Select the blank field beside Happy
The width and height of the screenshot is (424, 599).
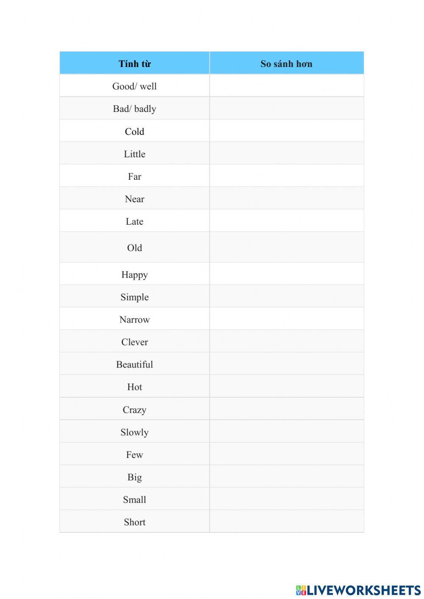click(287, 274)
